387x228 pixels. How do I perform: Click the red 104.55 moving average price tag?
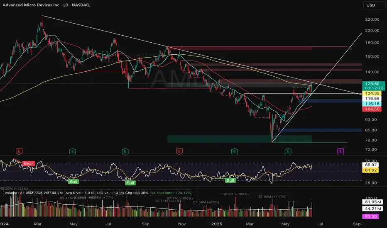[372, 109]
